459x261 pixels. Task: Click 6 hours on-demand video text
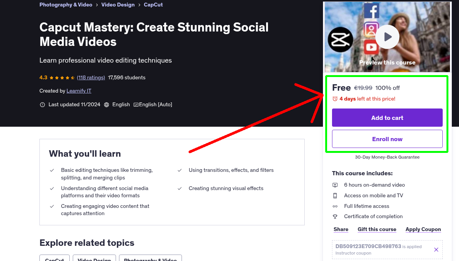pos(374,185)
